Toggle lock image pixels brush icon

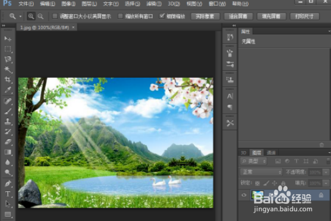pos(266,183)
